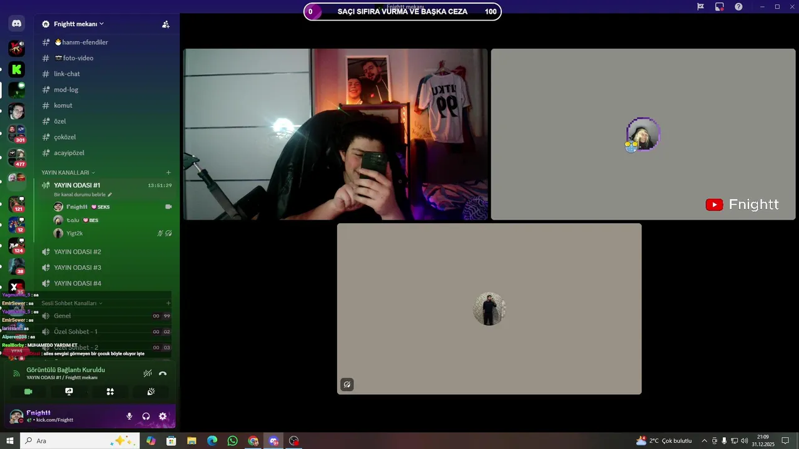This screenshot has height=449, width=799.
Task: Add channel plus in Sesli Sohbet Kanalları
Action: 168,303
